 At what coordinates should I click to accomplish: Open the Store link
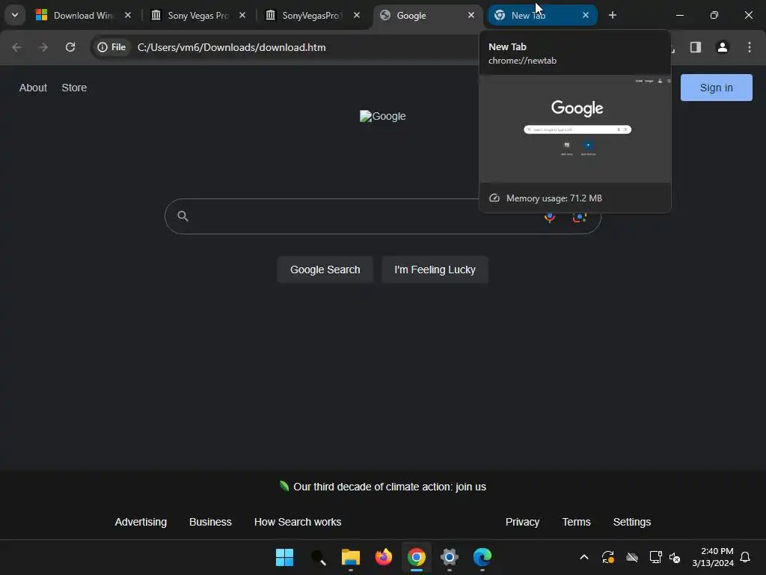coord(74,88)
